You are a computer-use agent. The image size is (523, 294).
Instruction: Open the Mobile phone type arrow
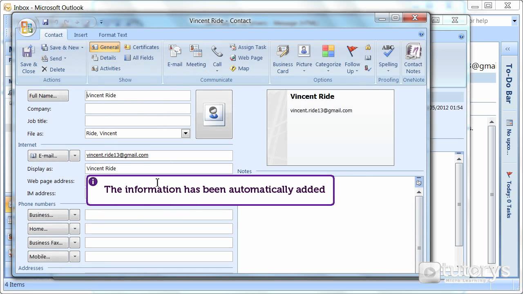pyautogui.click(x=75, y=256)
